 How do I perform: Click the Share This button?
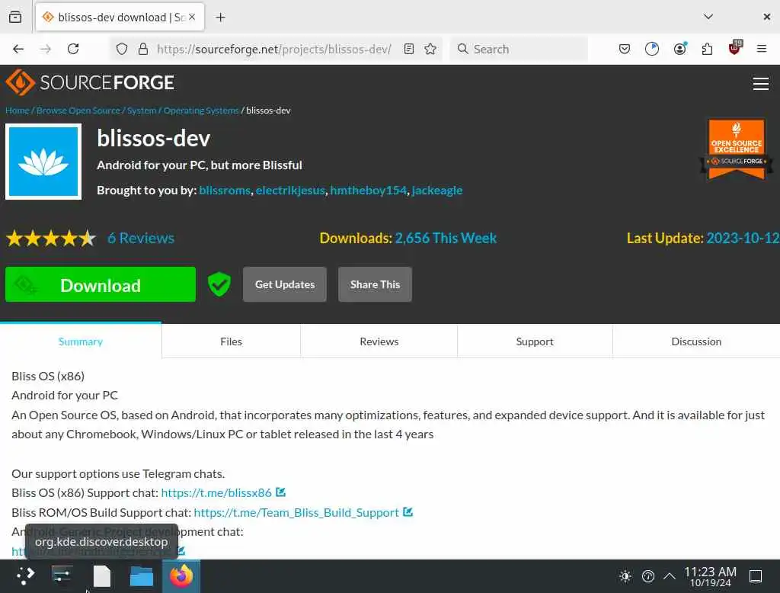click(x=375, y=284)
